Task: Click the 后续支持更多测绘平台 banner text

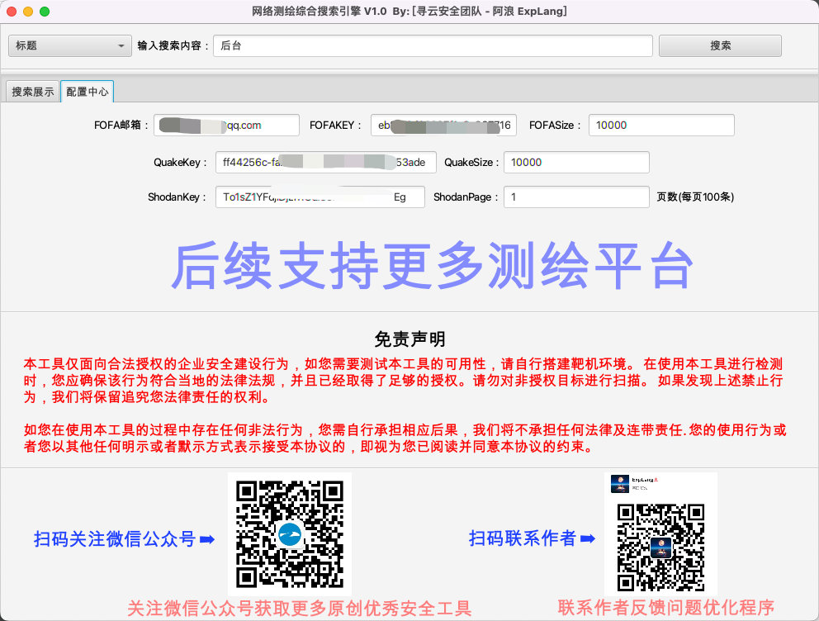Action: 433,266
